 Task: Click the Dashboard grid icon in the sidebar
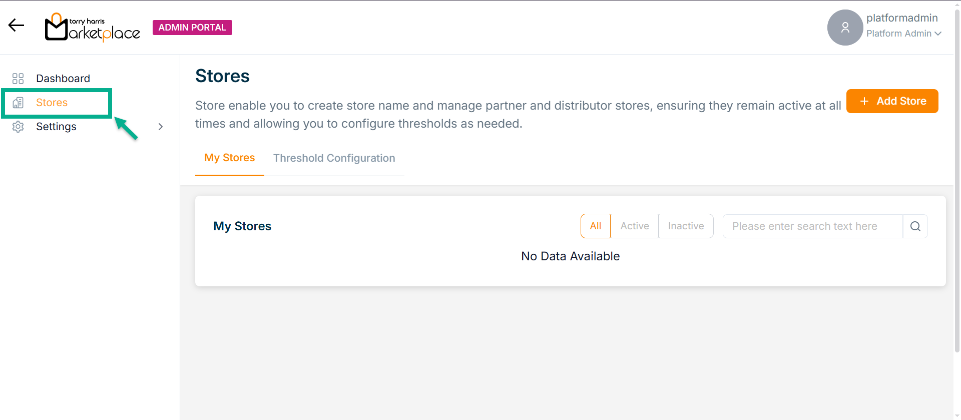pos(18,79)
